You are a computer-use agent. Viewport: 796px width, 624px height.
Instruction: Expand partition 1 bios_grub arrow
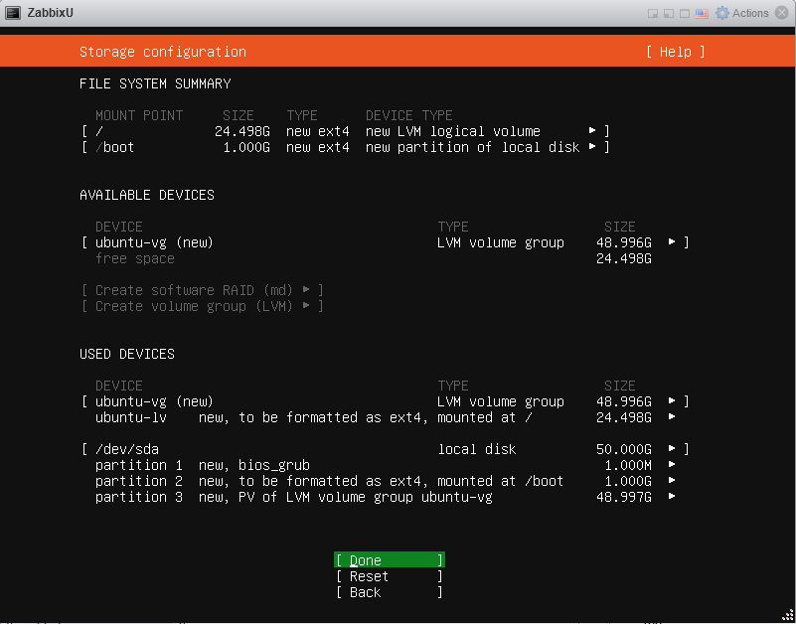[x=672, y=465]
